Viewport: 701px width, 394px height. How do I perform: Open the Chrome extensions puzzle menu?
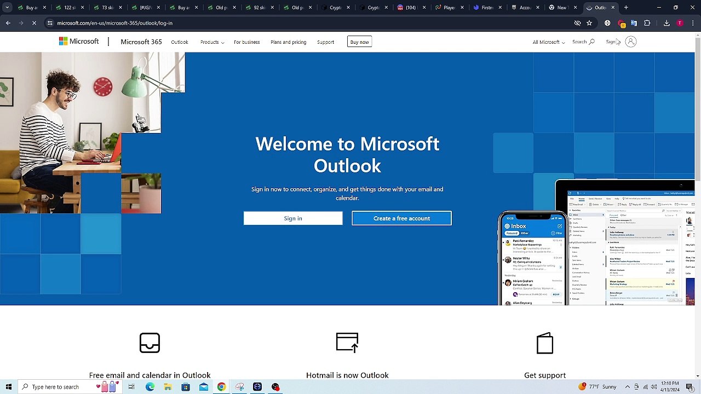coord(647,23)
